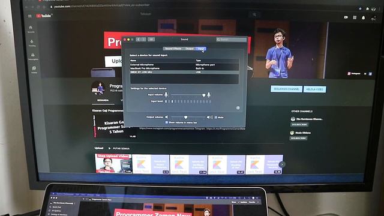Open the YouTube hamburger guide menu

click(30, 16)
